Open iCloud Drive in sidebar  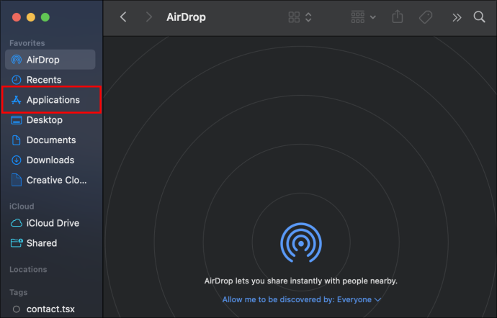click(x=50, y=223)
